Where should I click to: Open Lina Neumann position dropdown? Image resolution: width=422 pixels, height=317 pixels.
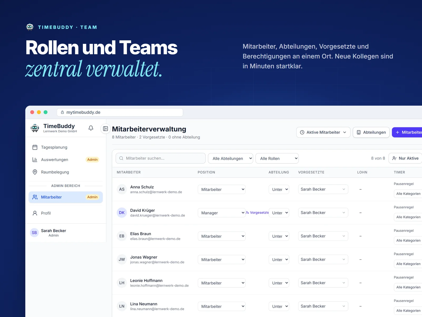coord(222,306)
